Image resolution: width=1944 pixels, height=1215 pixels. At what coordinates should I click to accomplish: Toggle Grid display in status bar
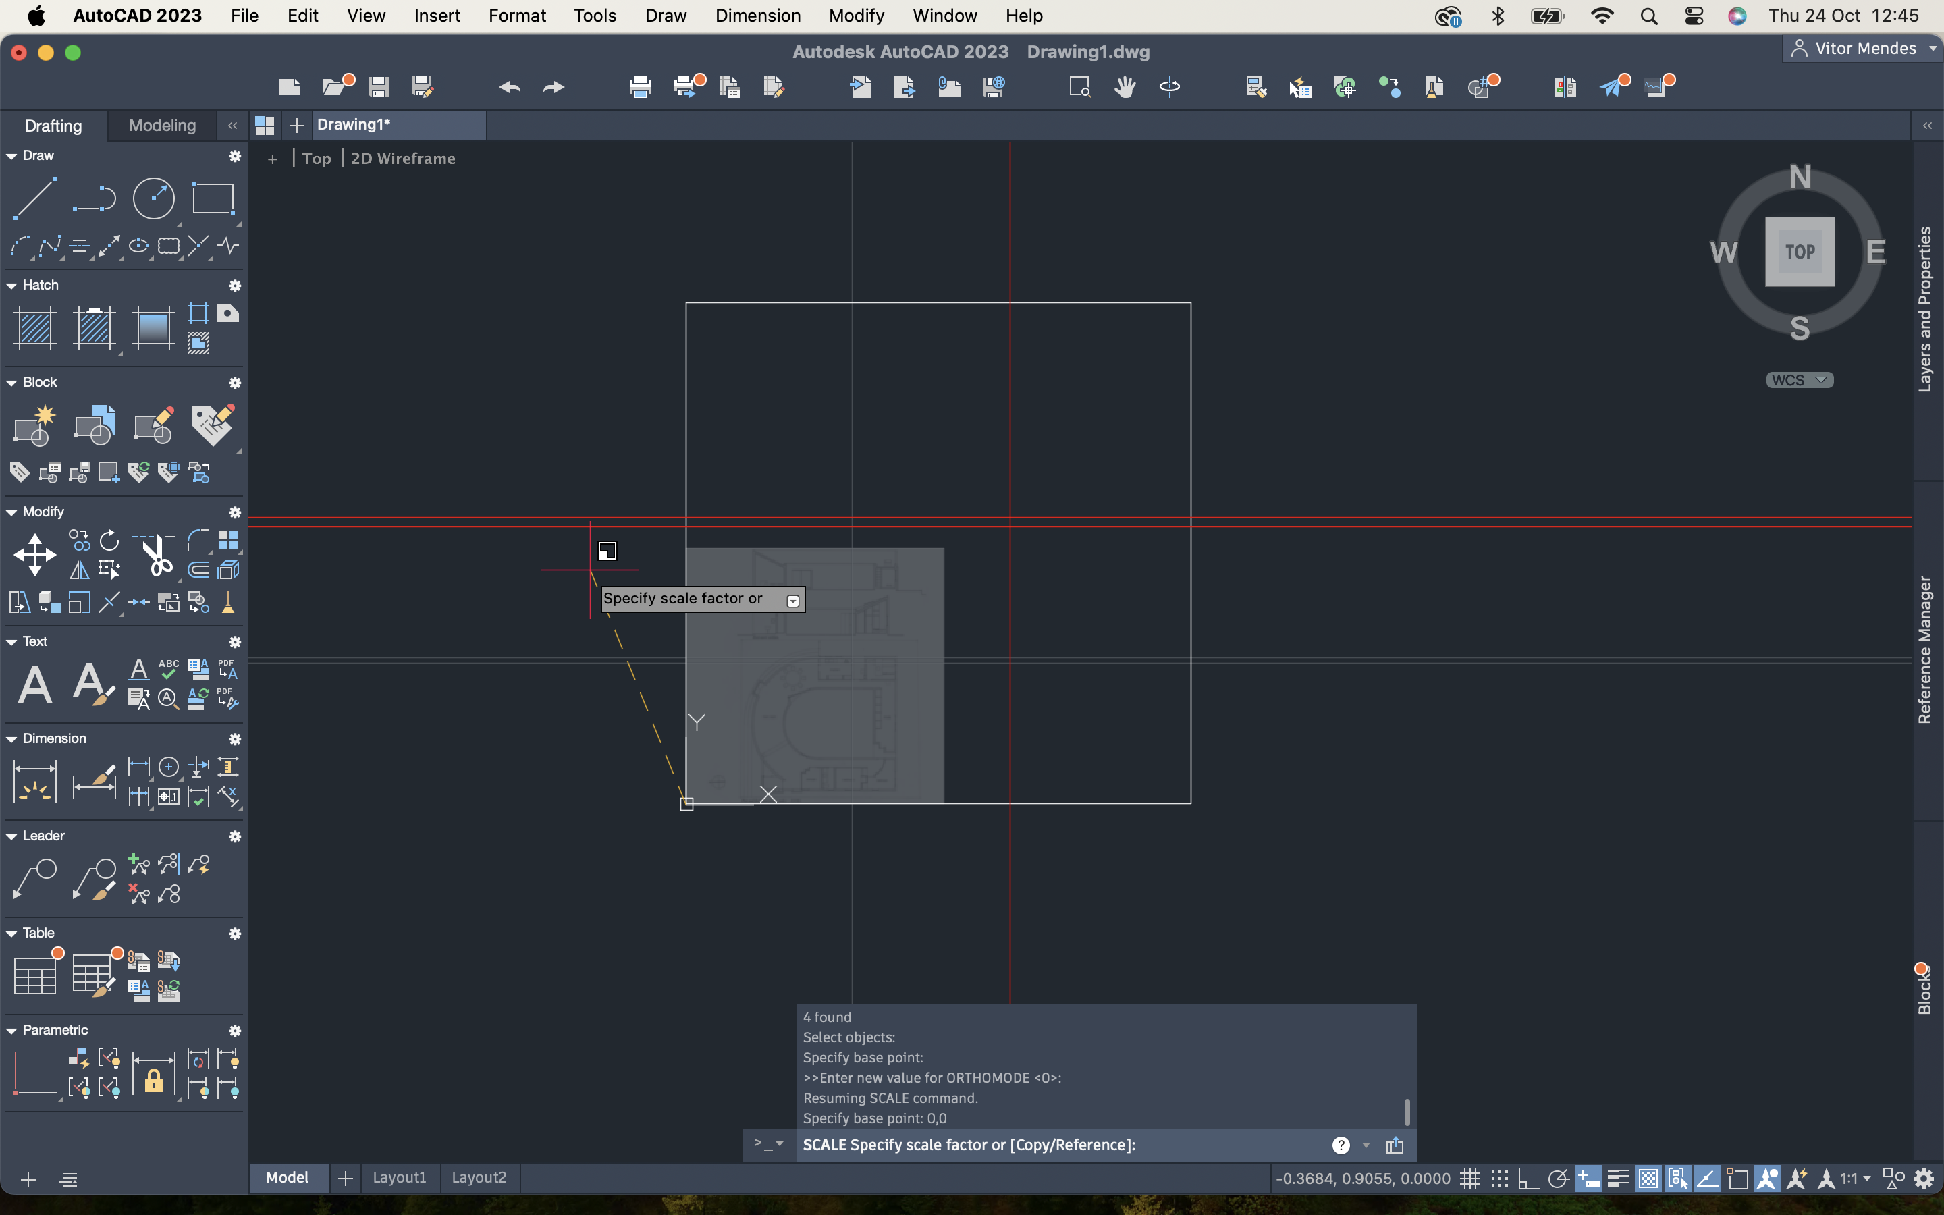click(x=1470, y=1179)
